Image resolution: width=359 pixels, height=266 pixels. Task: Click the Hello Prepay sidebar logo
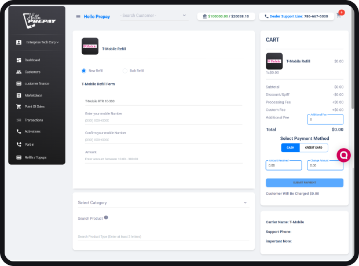tap(39, 21)
